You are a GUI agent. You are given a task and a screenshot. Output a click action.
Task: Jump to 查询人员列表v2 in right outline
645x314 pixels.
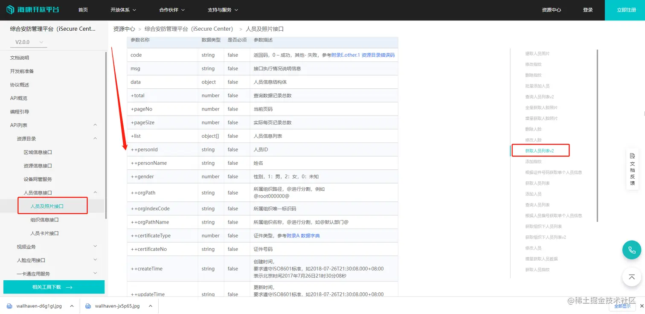click(x=540, y=97)
